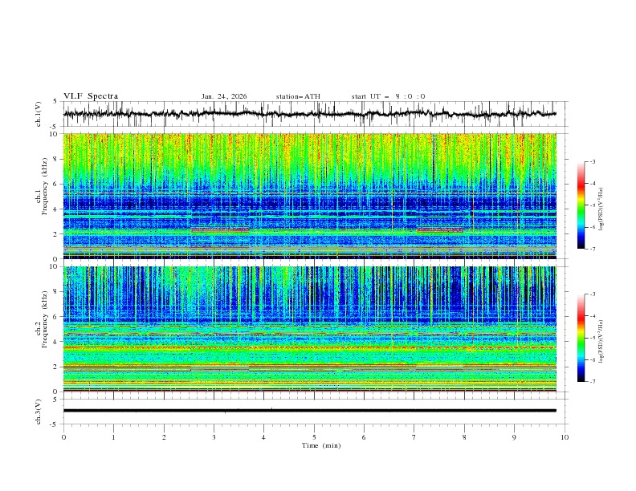Click the ch.2 colorbar "log(PSD)(V²/Hz)" label
The image size is (636, 491).
coord(601,342)
